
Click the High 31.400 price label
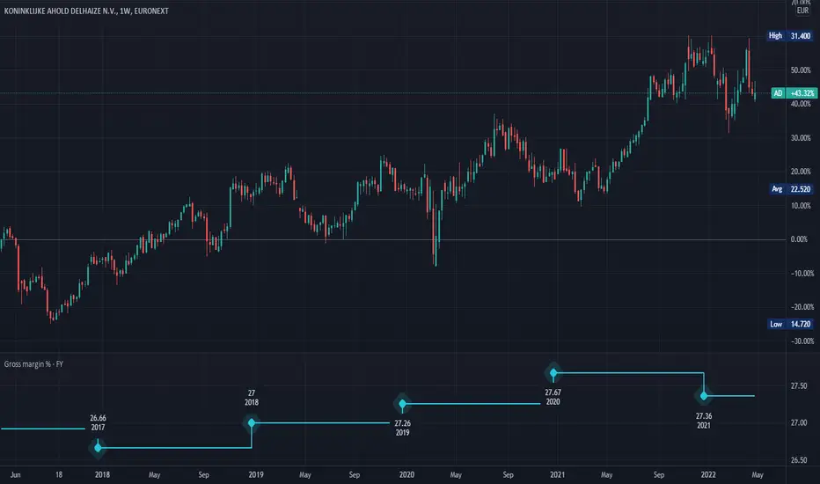790,36
